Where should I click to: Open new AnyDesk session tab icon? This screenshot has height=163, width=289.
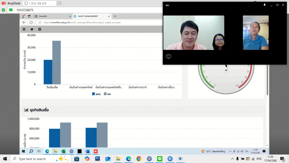tap(59, 3)
